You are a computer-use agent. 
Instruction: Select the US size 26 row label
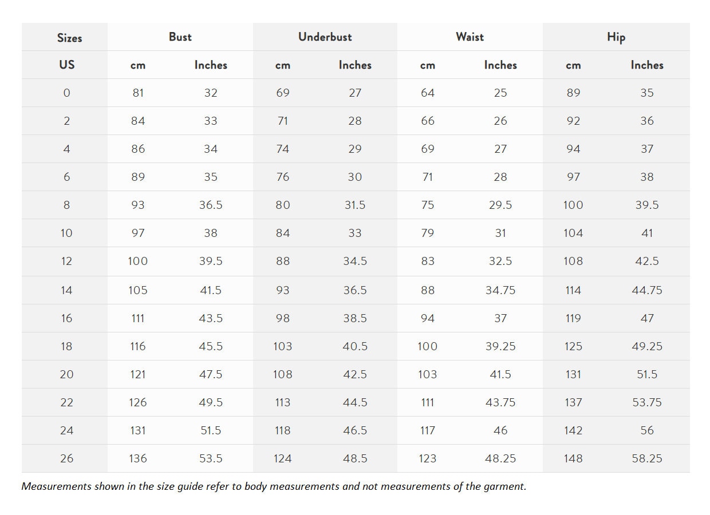coord(66,458)
